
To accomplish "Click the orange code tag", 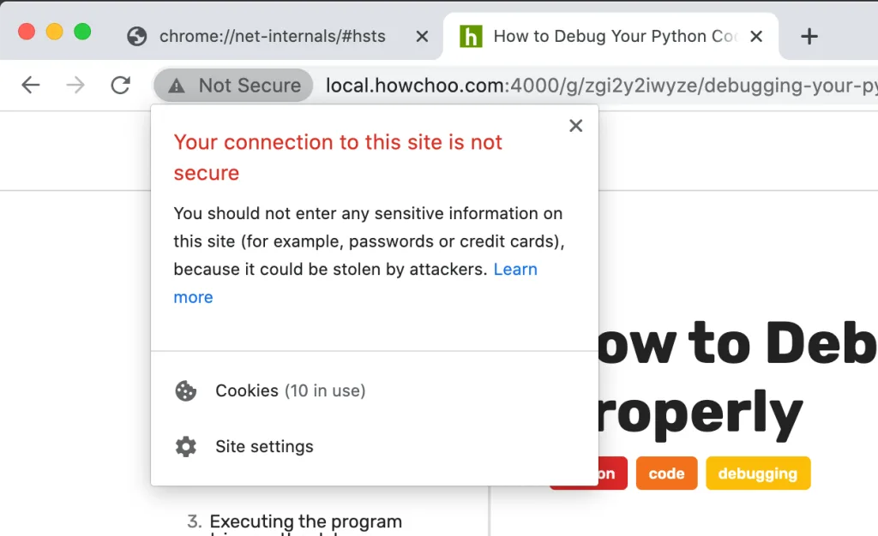I will 666,473.
